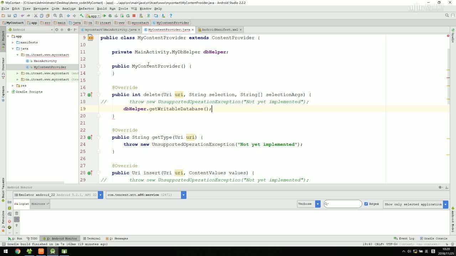Run the app with the green play icon
Screen dimensions: 456x256
[104, 16]
